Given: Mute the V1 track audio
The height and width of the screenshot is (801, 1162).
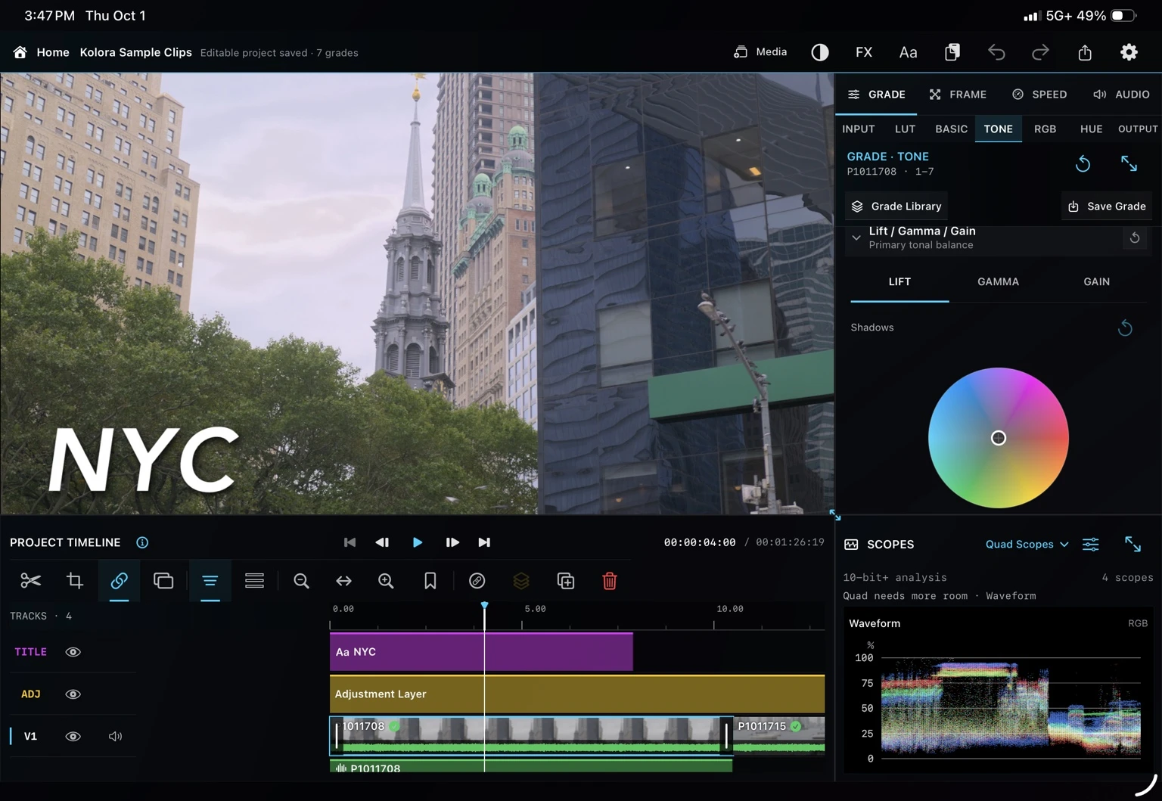Looking at the screenshot, I should coord(115,737).
